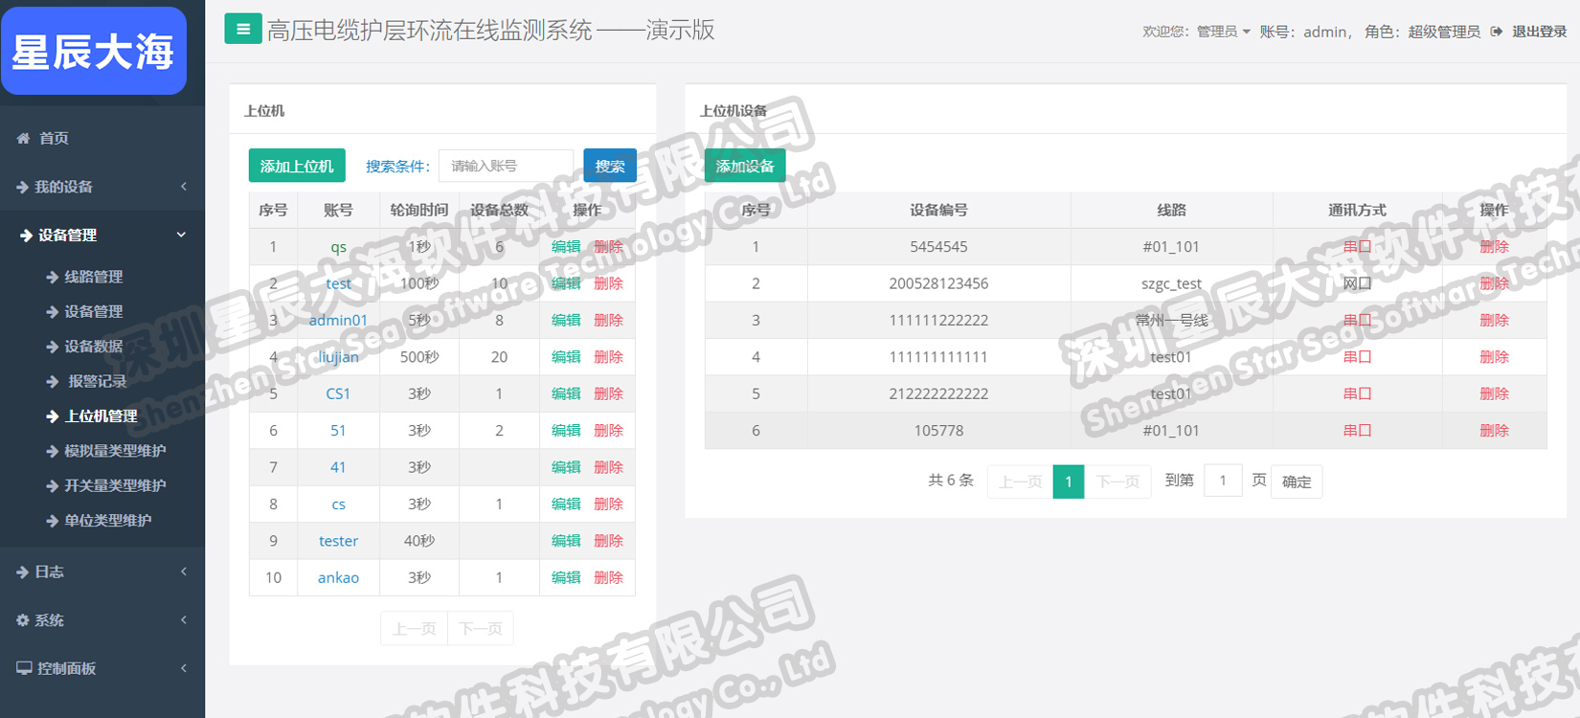Click the logout icon before 退出登录
The height and width of the screenshot is (718, 1580).
pos(1497,32)
